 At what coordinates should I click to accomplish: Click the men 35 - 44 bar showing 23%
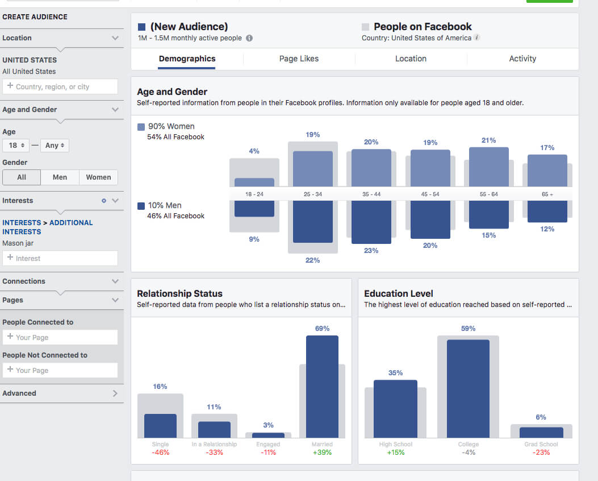(371, 222)
